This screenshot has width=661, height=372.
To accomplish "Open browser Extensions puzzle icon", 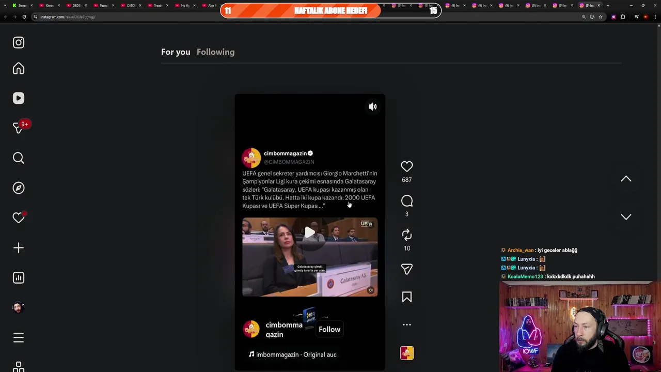I will tap(623, 17).
